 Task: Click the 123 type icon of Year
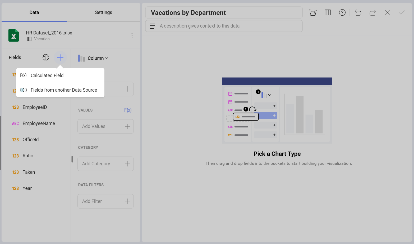(x=15, y=188)
